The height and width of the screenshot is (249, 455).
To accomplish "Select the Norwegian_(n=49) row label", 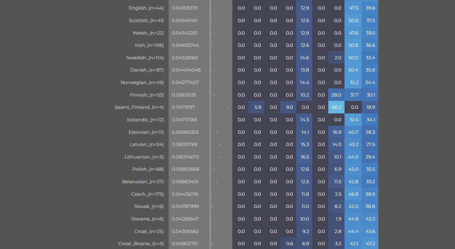I will click(142, 83).
